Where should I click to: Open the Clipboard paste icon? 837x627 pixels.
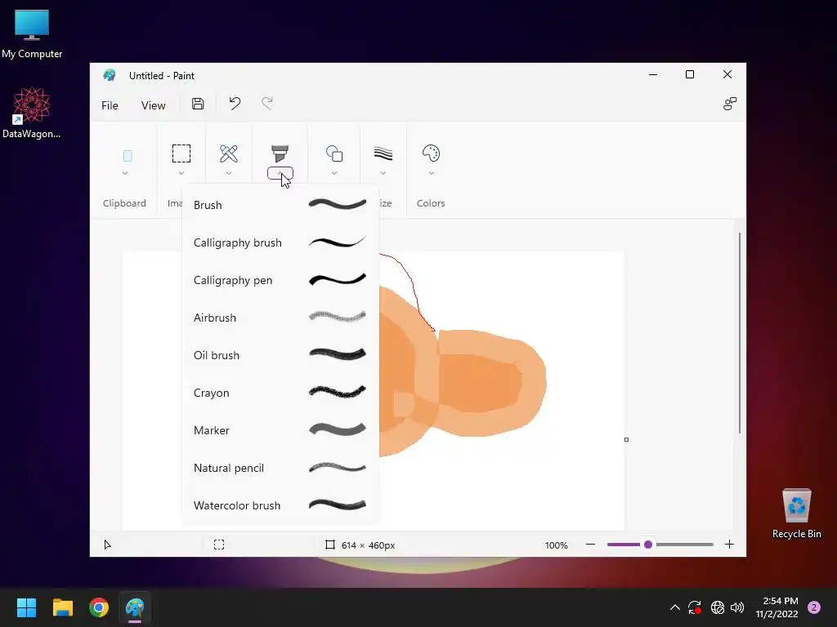pos(128,156)
